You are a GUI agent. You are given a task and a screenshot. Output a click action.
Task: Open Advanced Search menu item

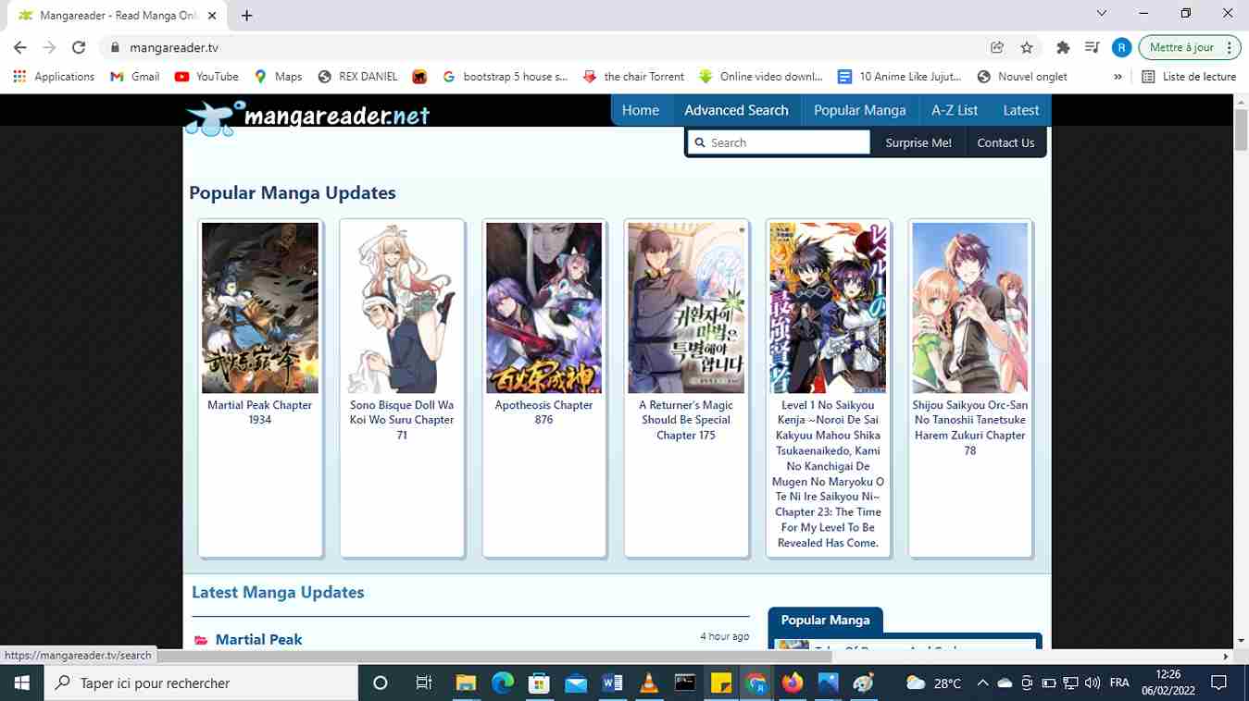pos(736,110)
